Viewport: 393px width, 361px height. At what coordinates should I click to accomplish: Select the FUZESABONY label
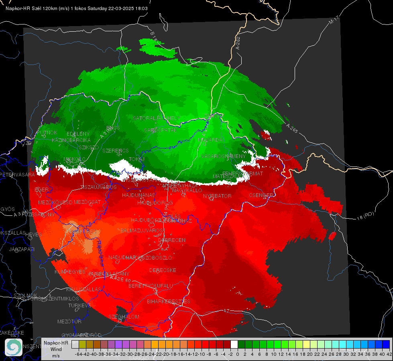(x=38, y=215)
